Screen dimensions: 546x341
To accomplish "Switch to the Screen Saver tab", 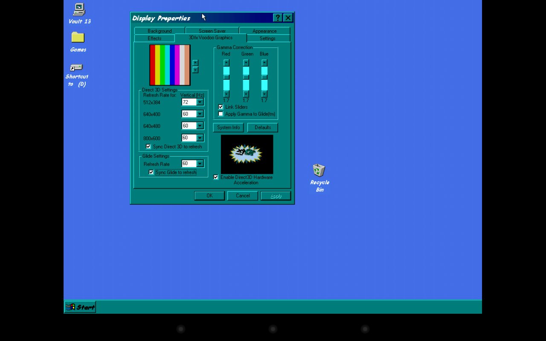I will (212, 30).
